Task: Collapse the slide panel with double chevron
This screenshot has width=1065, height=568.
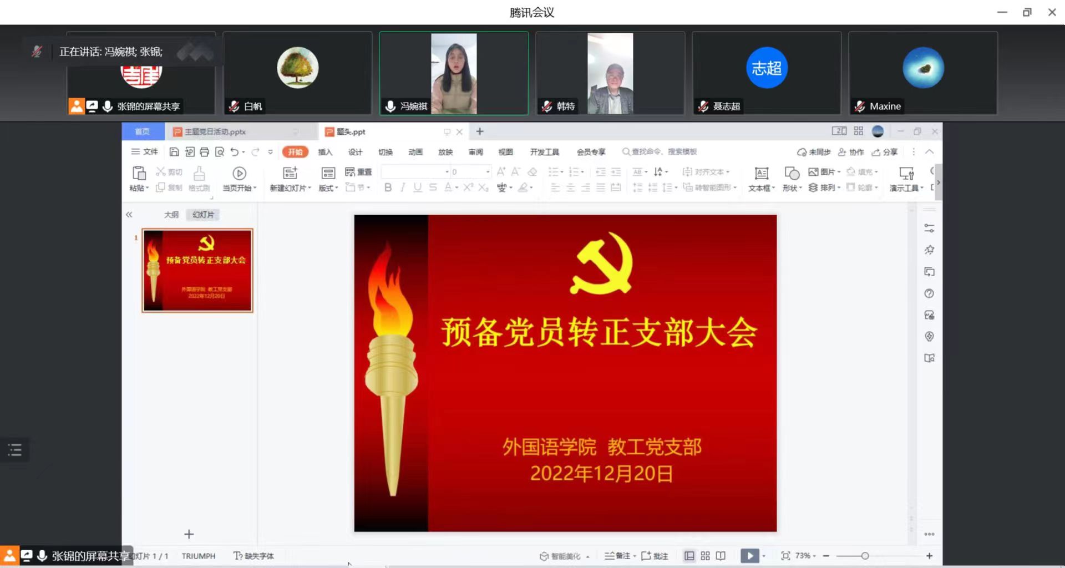Action: [129, 215]
